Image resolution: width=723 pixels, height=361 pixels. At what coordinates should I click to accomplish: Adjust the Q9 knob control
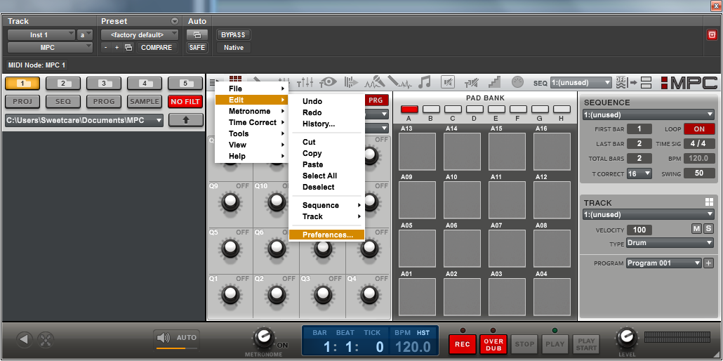click(230, 202)
